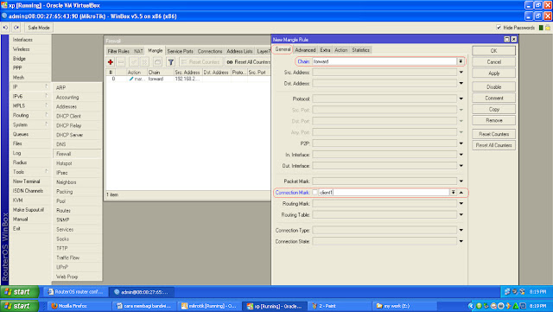The height and width of the screenshot is (312, 553).
Task: Expand the Protocol field
Action: (x=461, y=99)
